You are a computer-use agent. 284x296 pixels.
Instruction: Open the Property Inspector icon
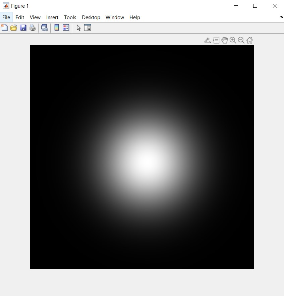pos(88,28)
